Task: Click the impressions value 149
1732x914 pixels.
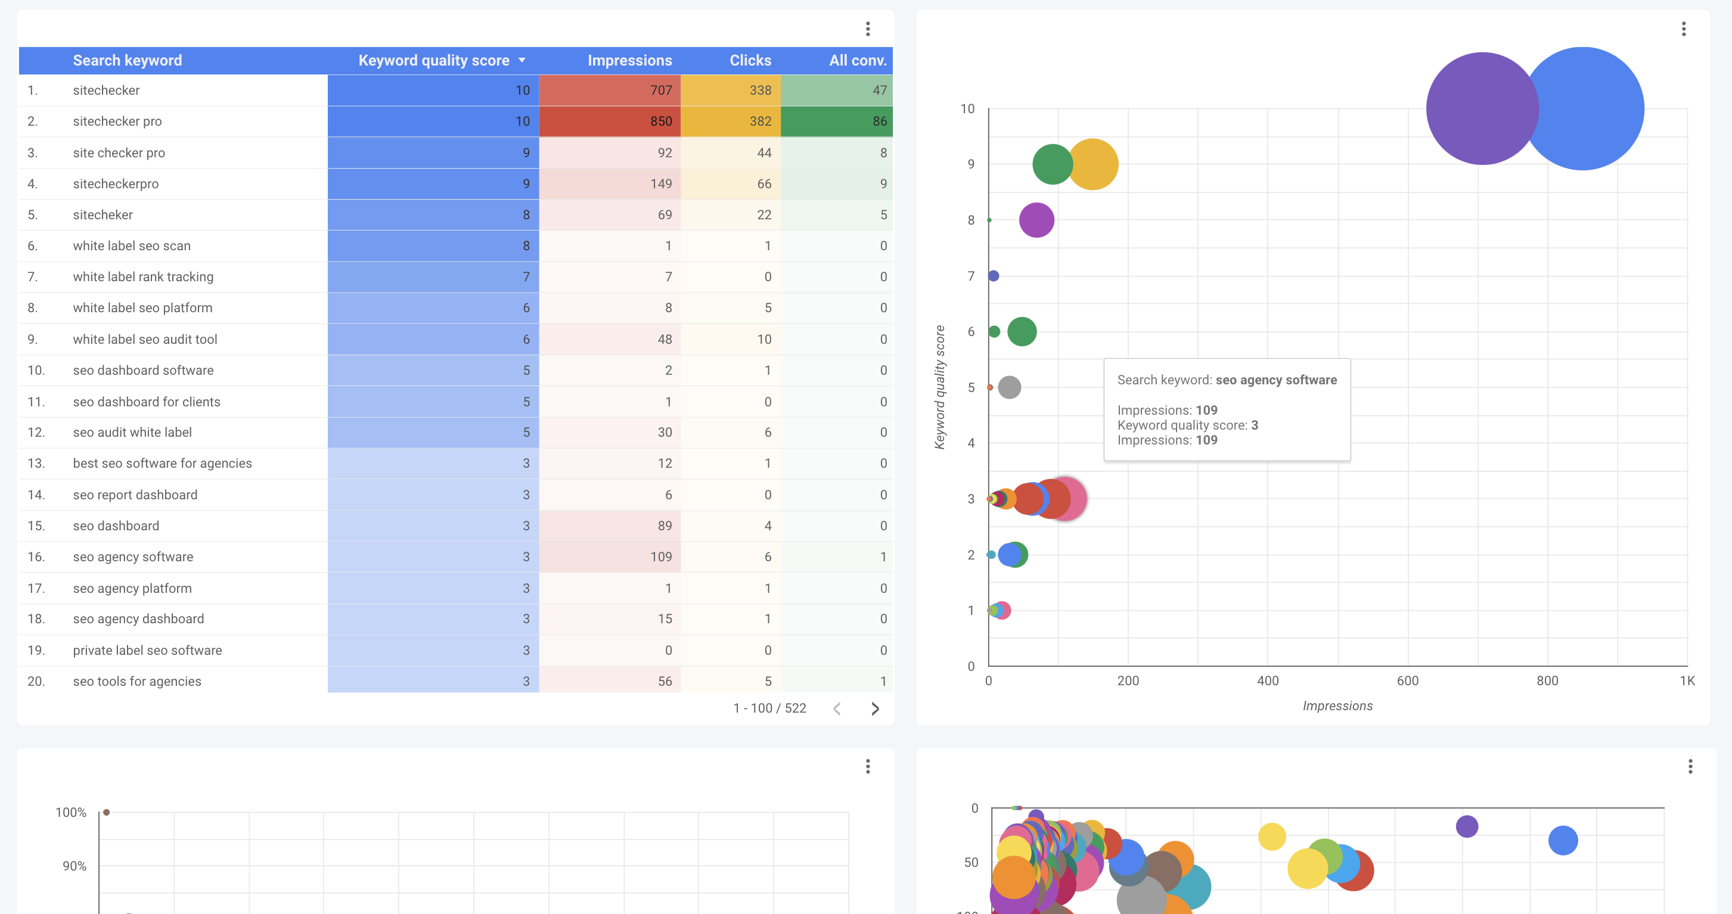Action: pos(661,184)
